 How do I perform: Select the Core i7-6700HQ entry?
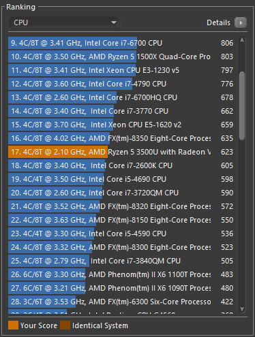[x=121, y=97]
